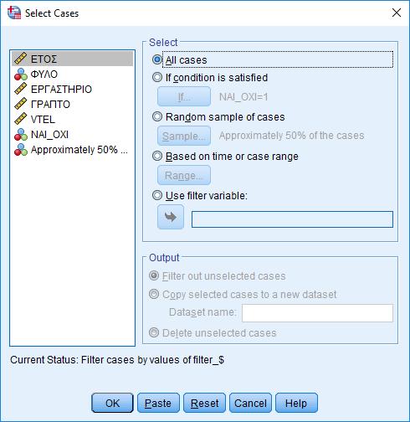Click the arrow button to move filter variable
410x422 pixels.
click(171, 217)
